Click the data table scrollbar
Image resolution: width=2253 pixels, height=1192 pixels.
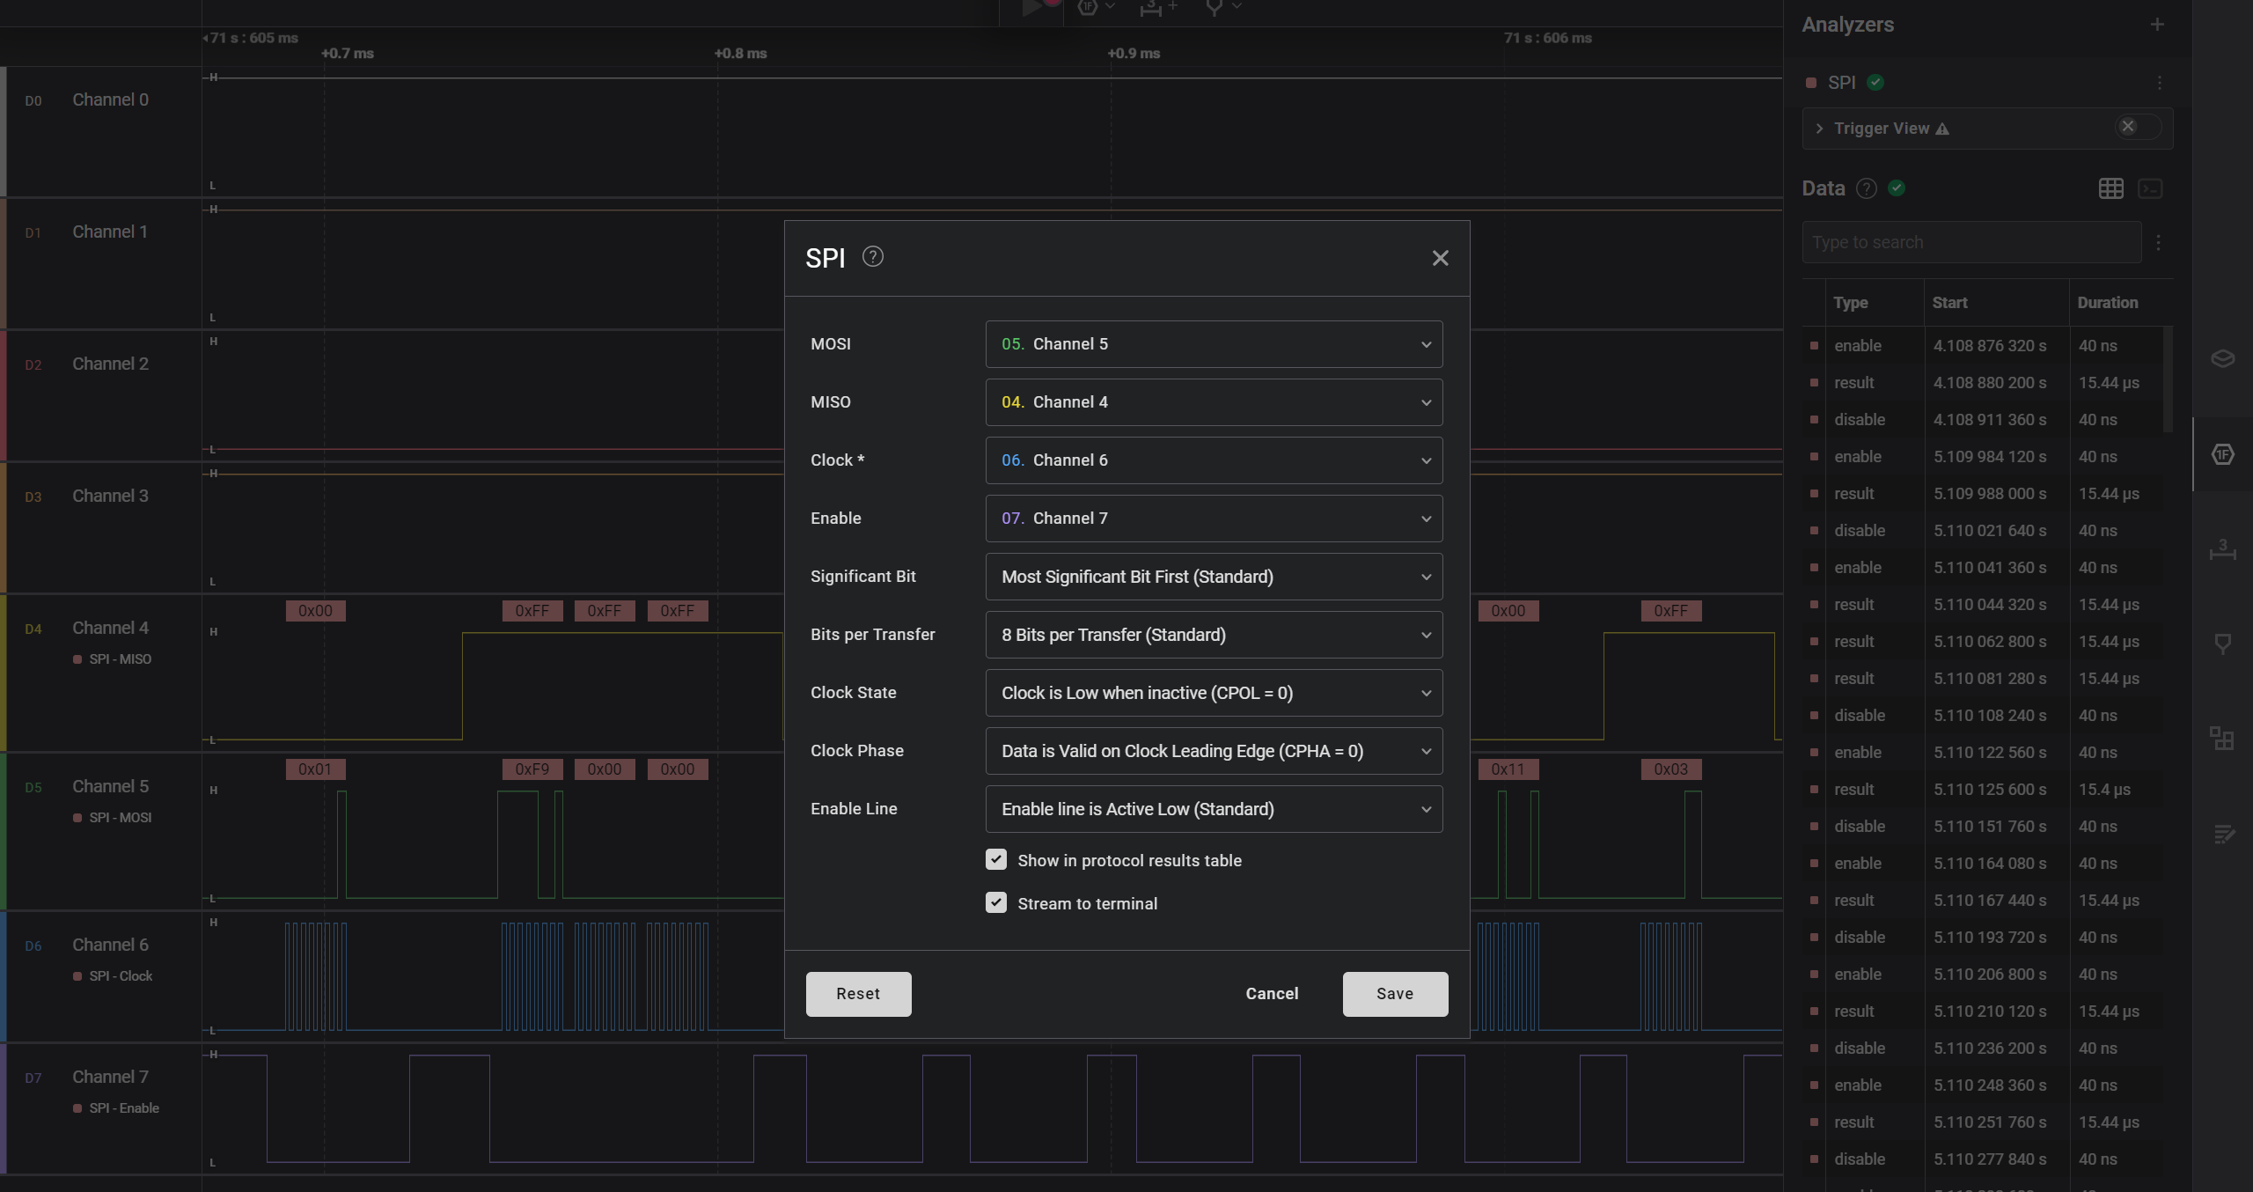point(2169,379)
